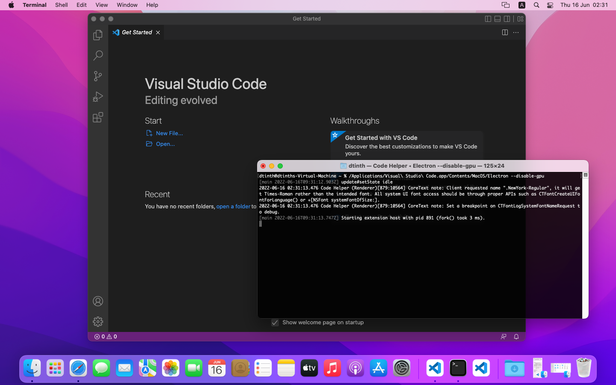Open the Manage gear menu
616x385 pixels.
point(98,322)
